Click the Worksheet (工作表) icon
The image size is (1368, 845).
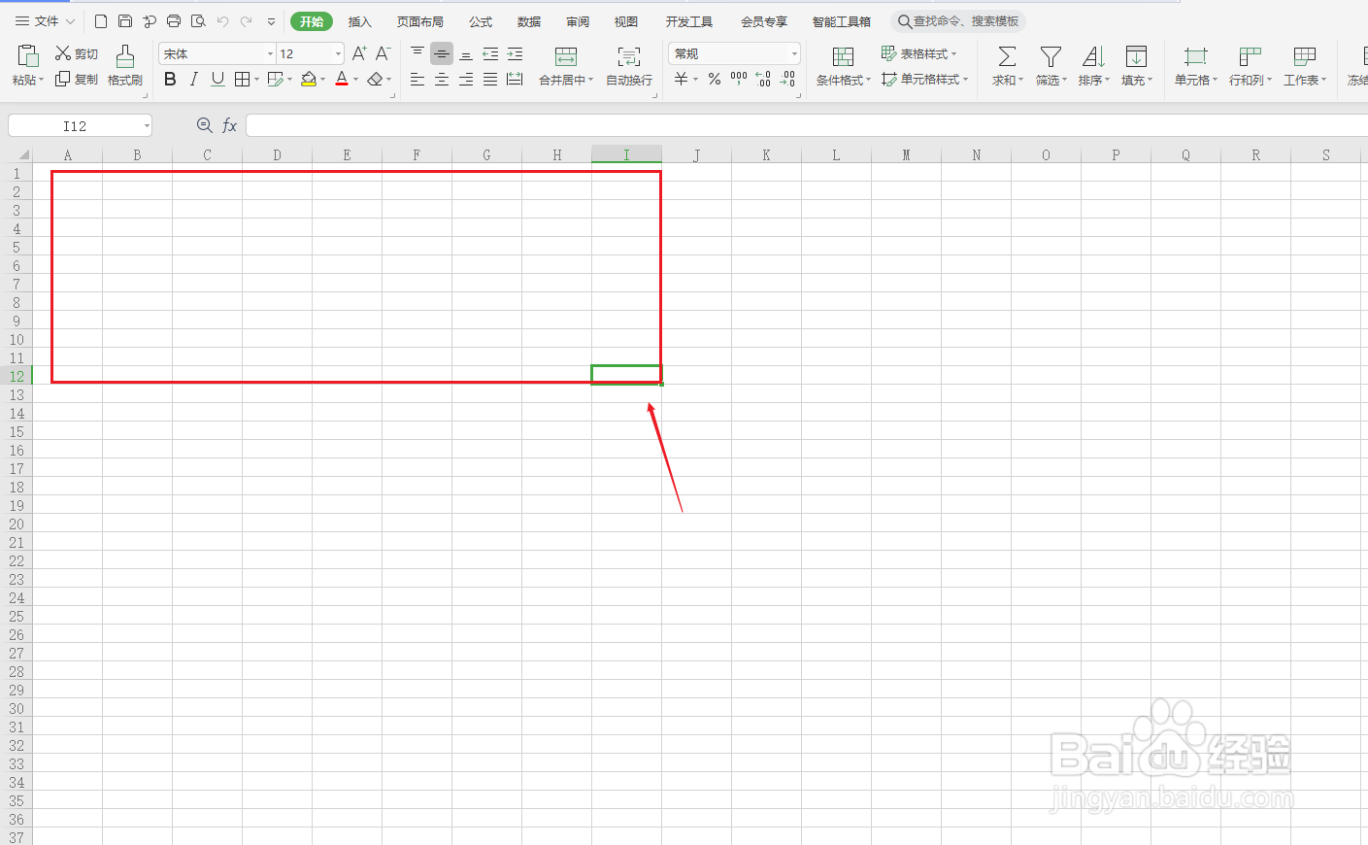pyautogui.click(x=1305, y=57)
